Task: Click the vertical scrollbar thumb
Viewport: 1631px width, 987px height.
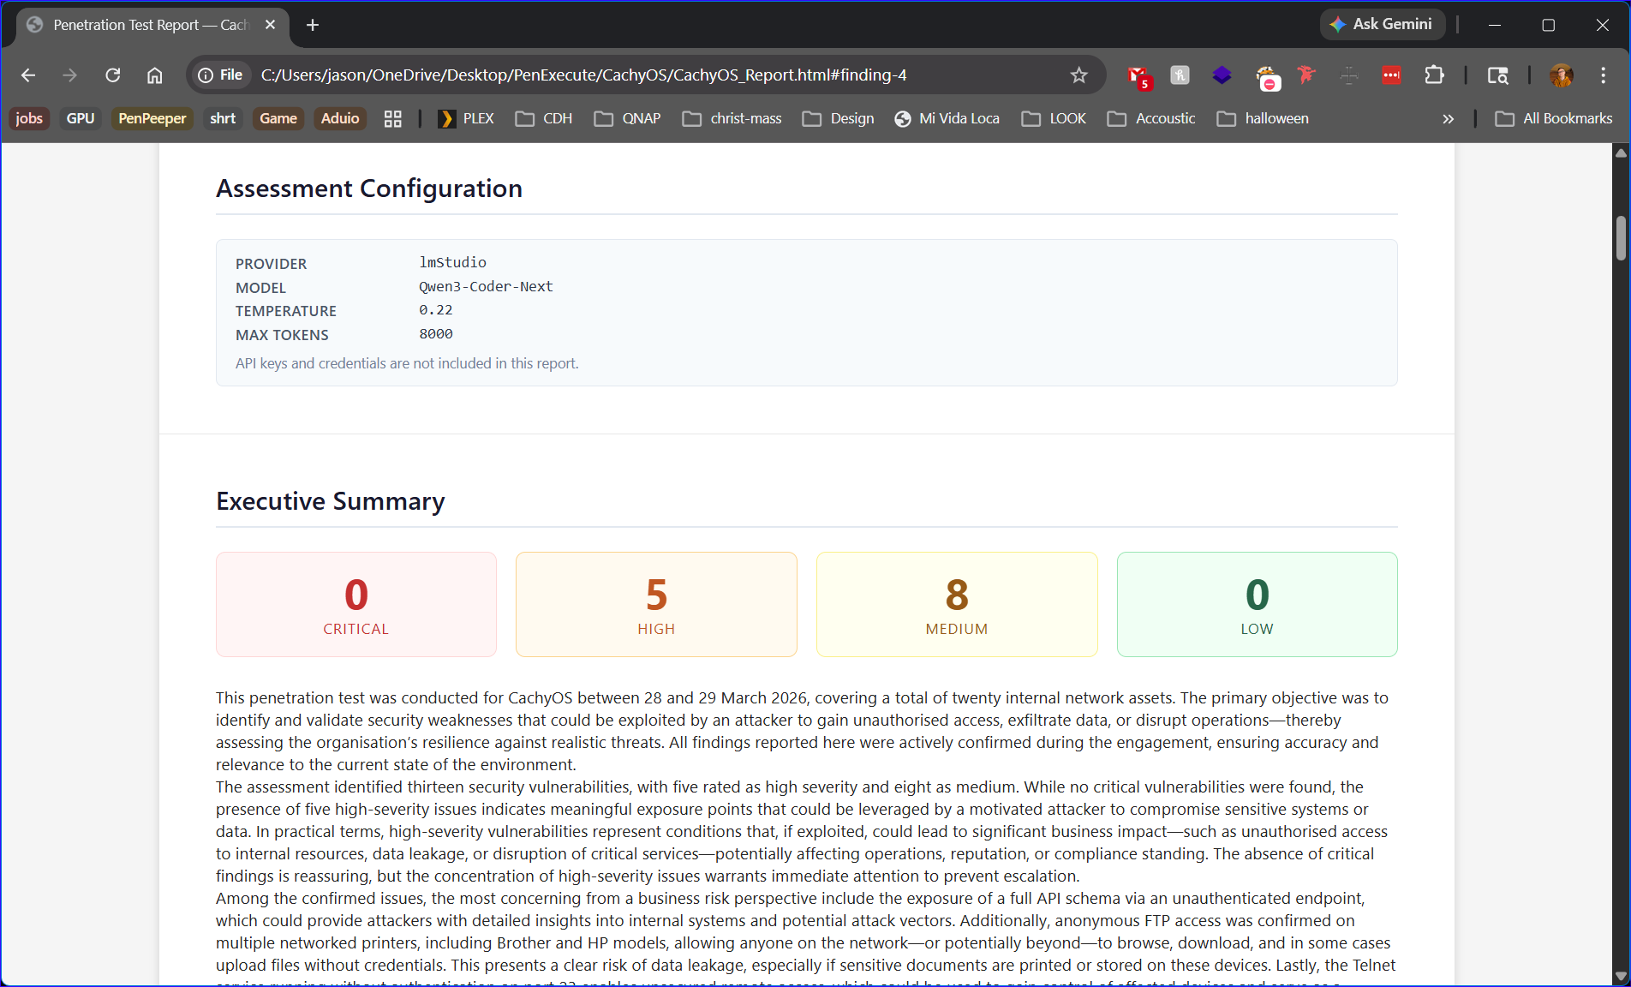Action: click(1621, 238)
